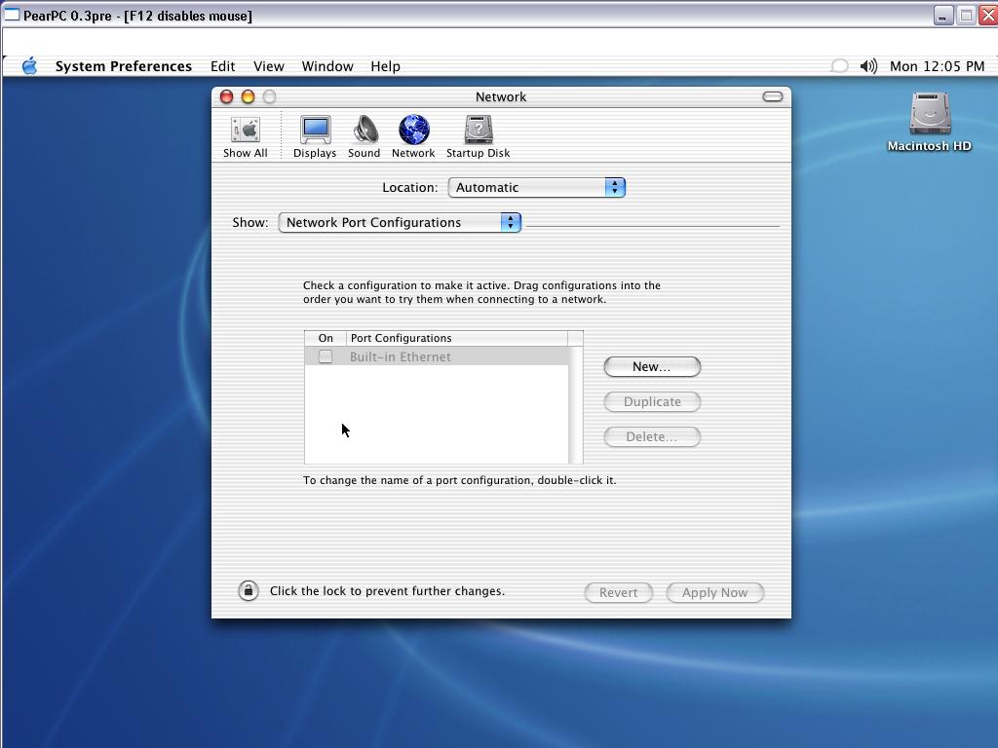998x748 pixels.
Task: Open the View menu
Action: 269,66
